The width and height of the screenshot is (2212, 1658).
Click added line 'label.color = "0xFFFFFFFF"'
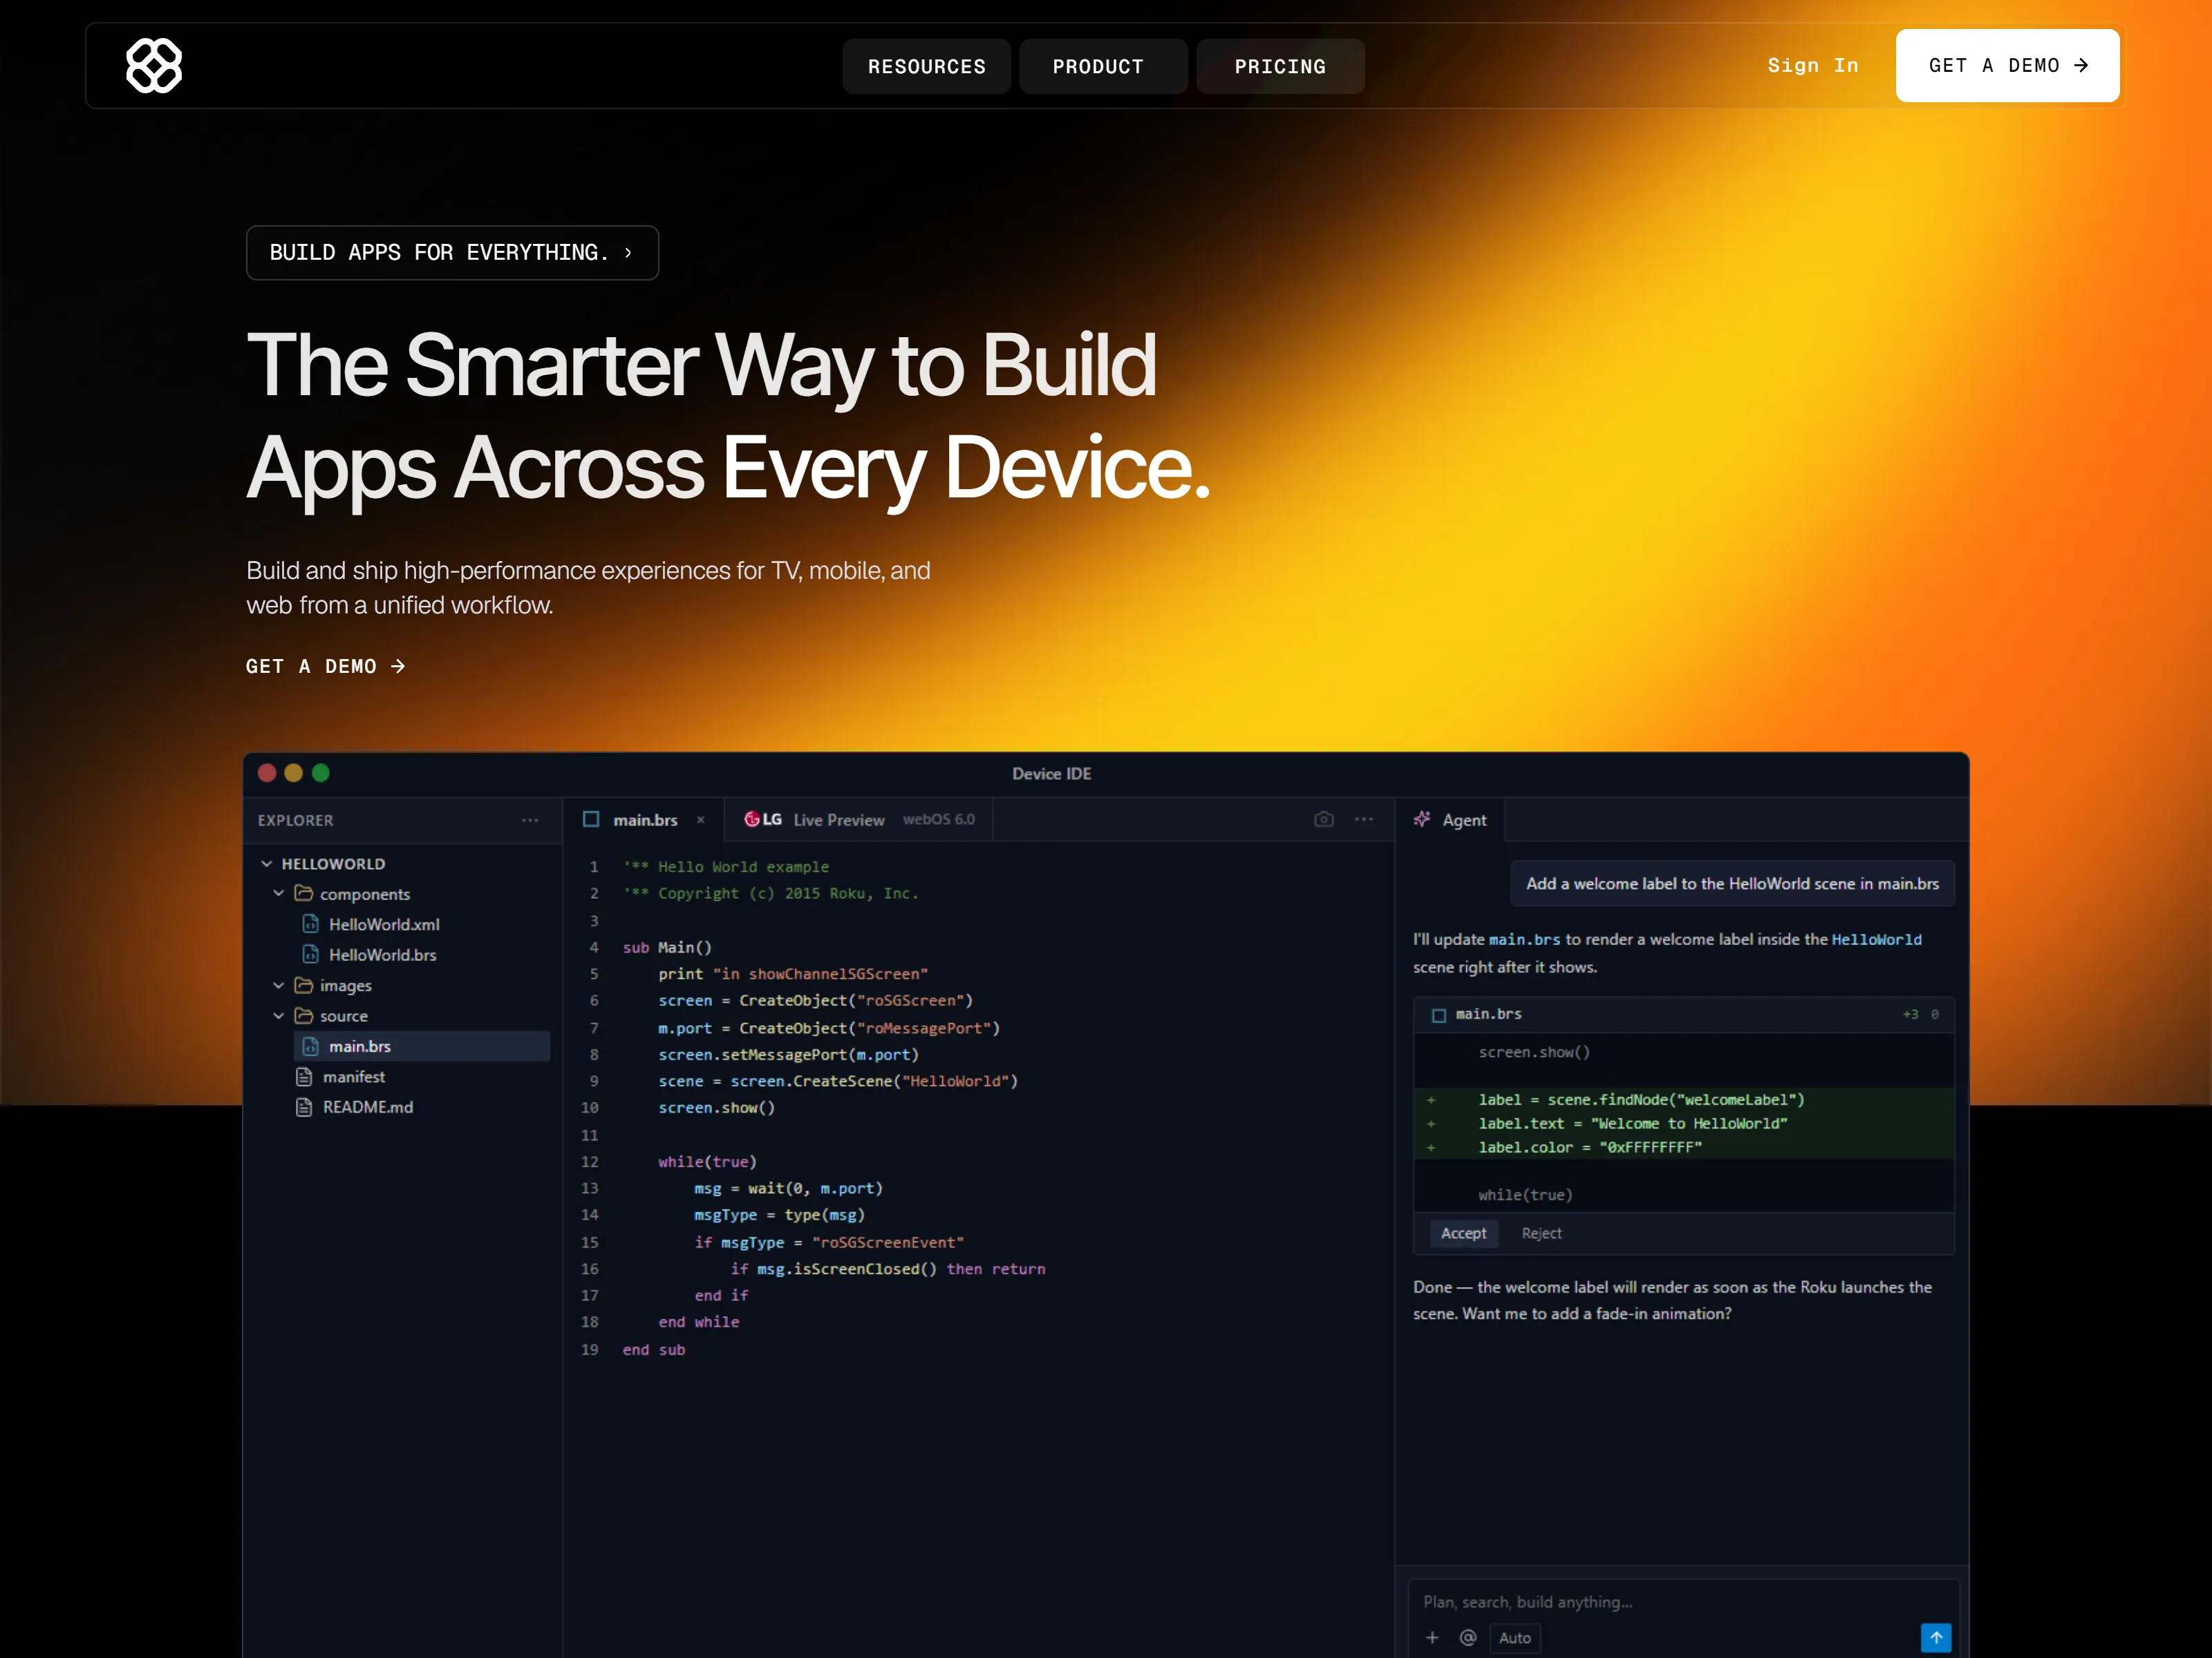(1590, 1147)
